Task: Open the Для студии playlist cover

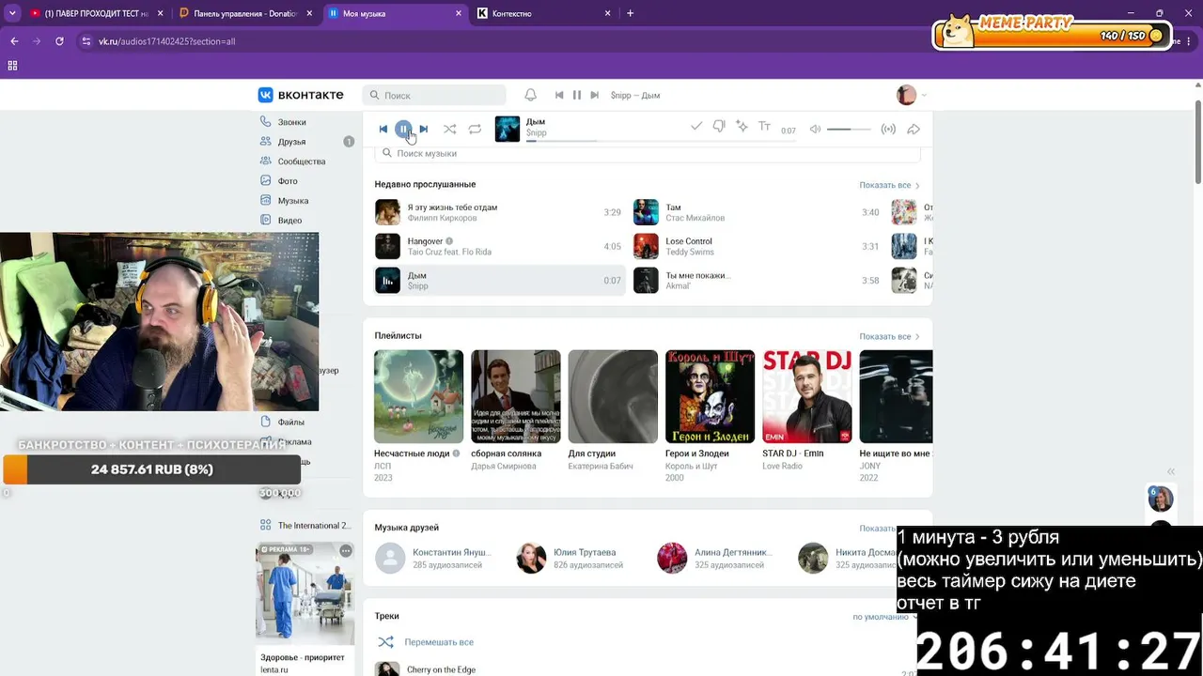Action: point(613,396)
